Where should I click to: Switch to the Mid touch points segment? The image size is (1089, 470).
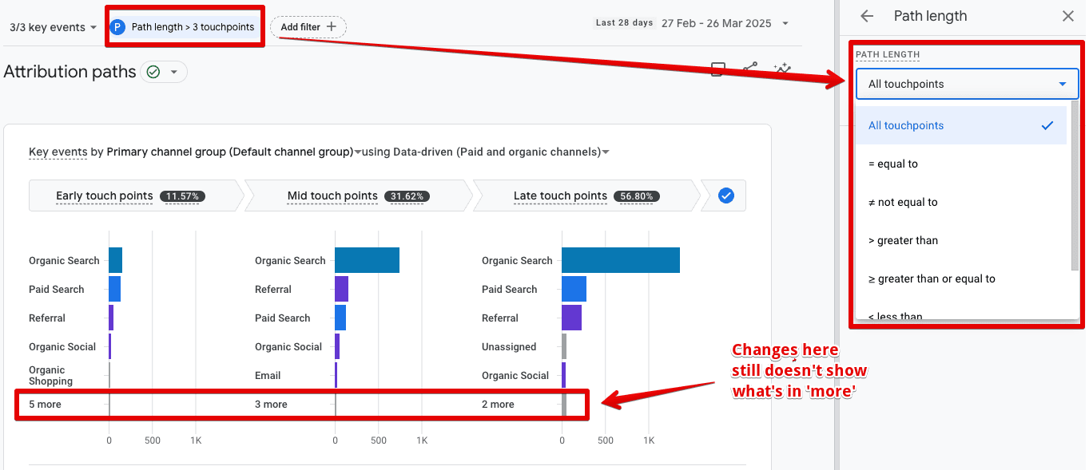332,195
